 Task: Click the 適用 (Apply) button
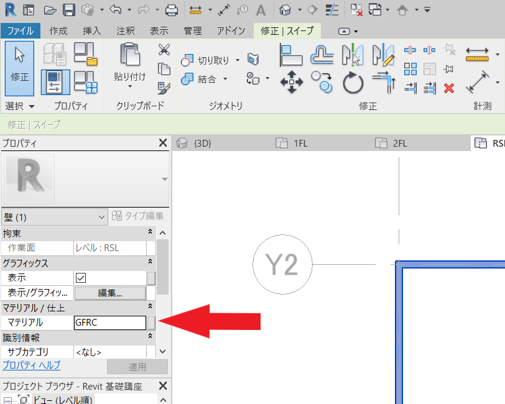click(137, 367)
